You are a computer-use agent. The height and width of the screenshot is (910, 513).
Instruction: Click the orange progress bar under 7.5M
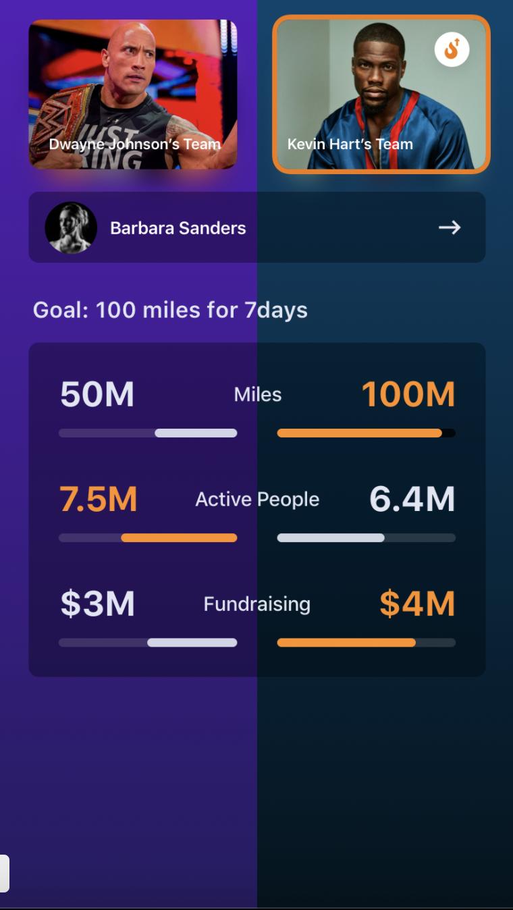148,538
